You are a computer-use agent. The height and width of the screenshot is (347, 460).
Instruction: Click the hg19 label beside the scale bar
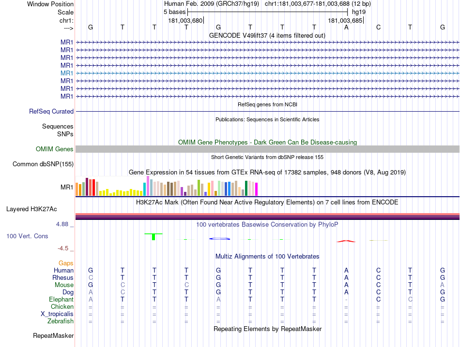[359, 12]
